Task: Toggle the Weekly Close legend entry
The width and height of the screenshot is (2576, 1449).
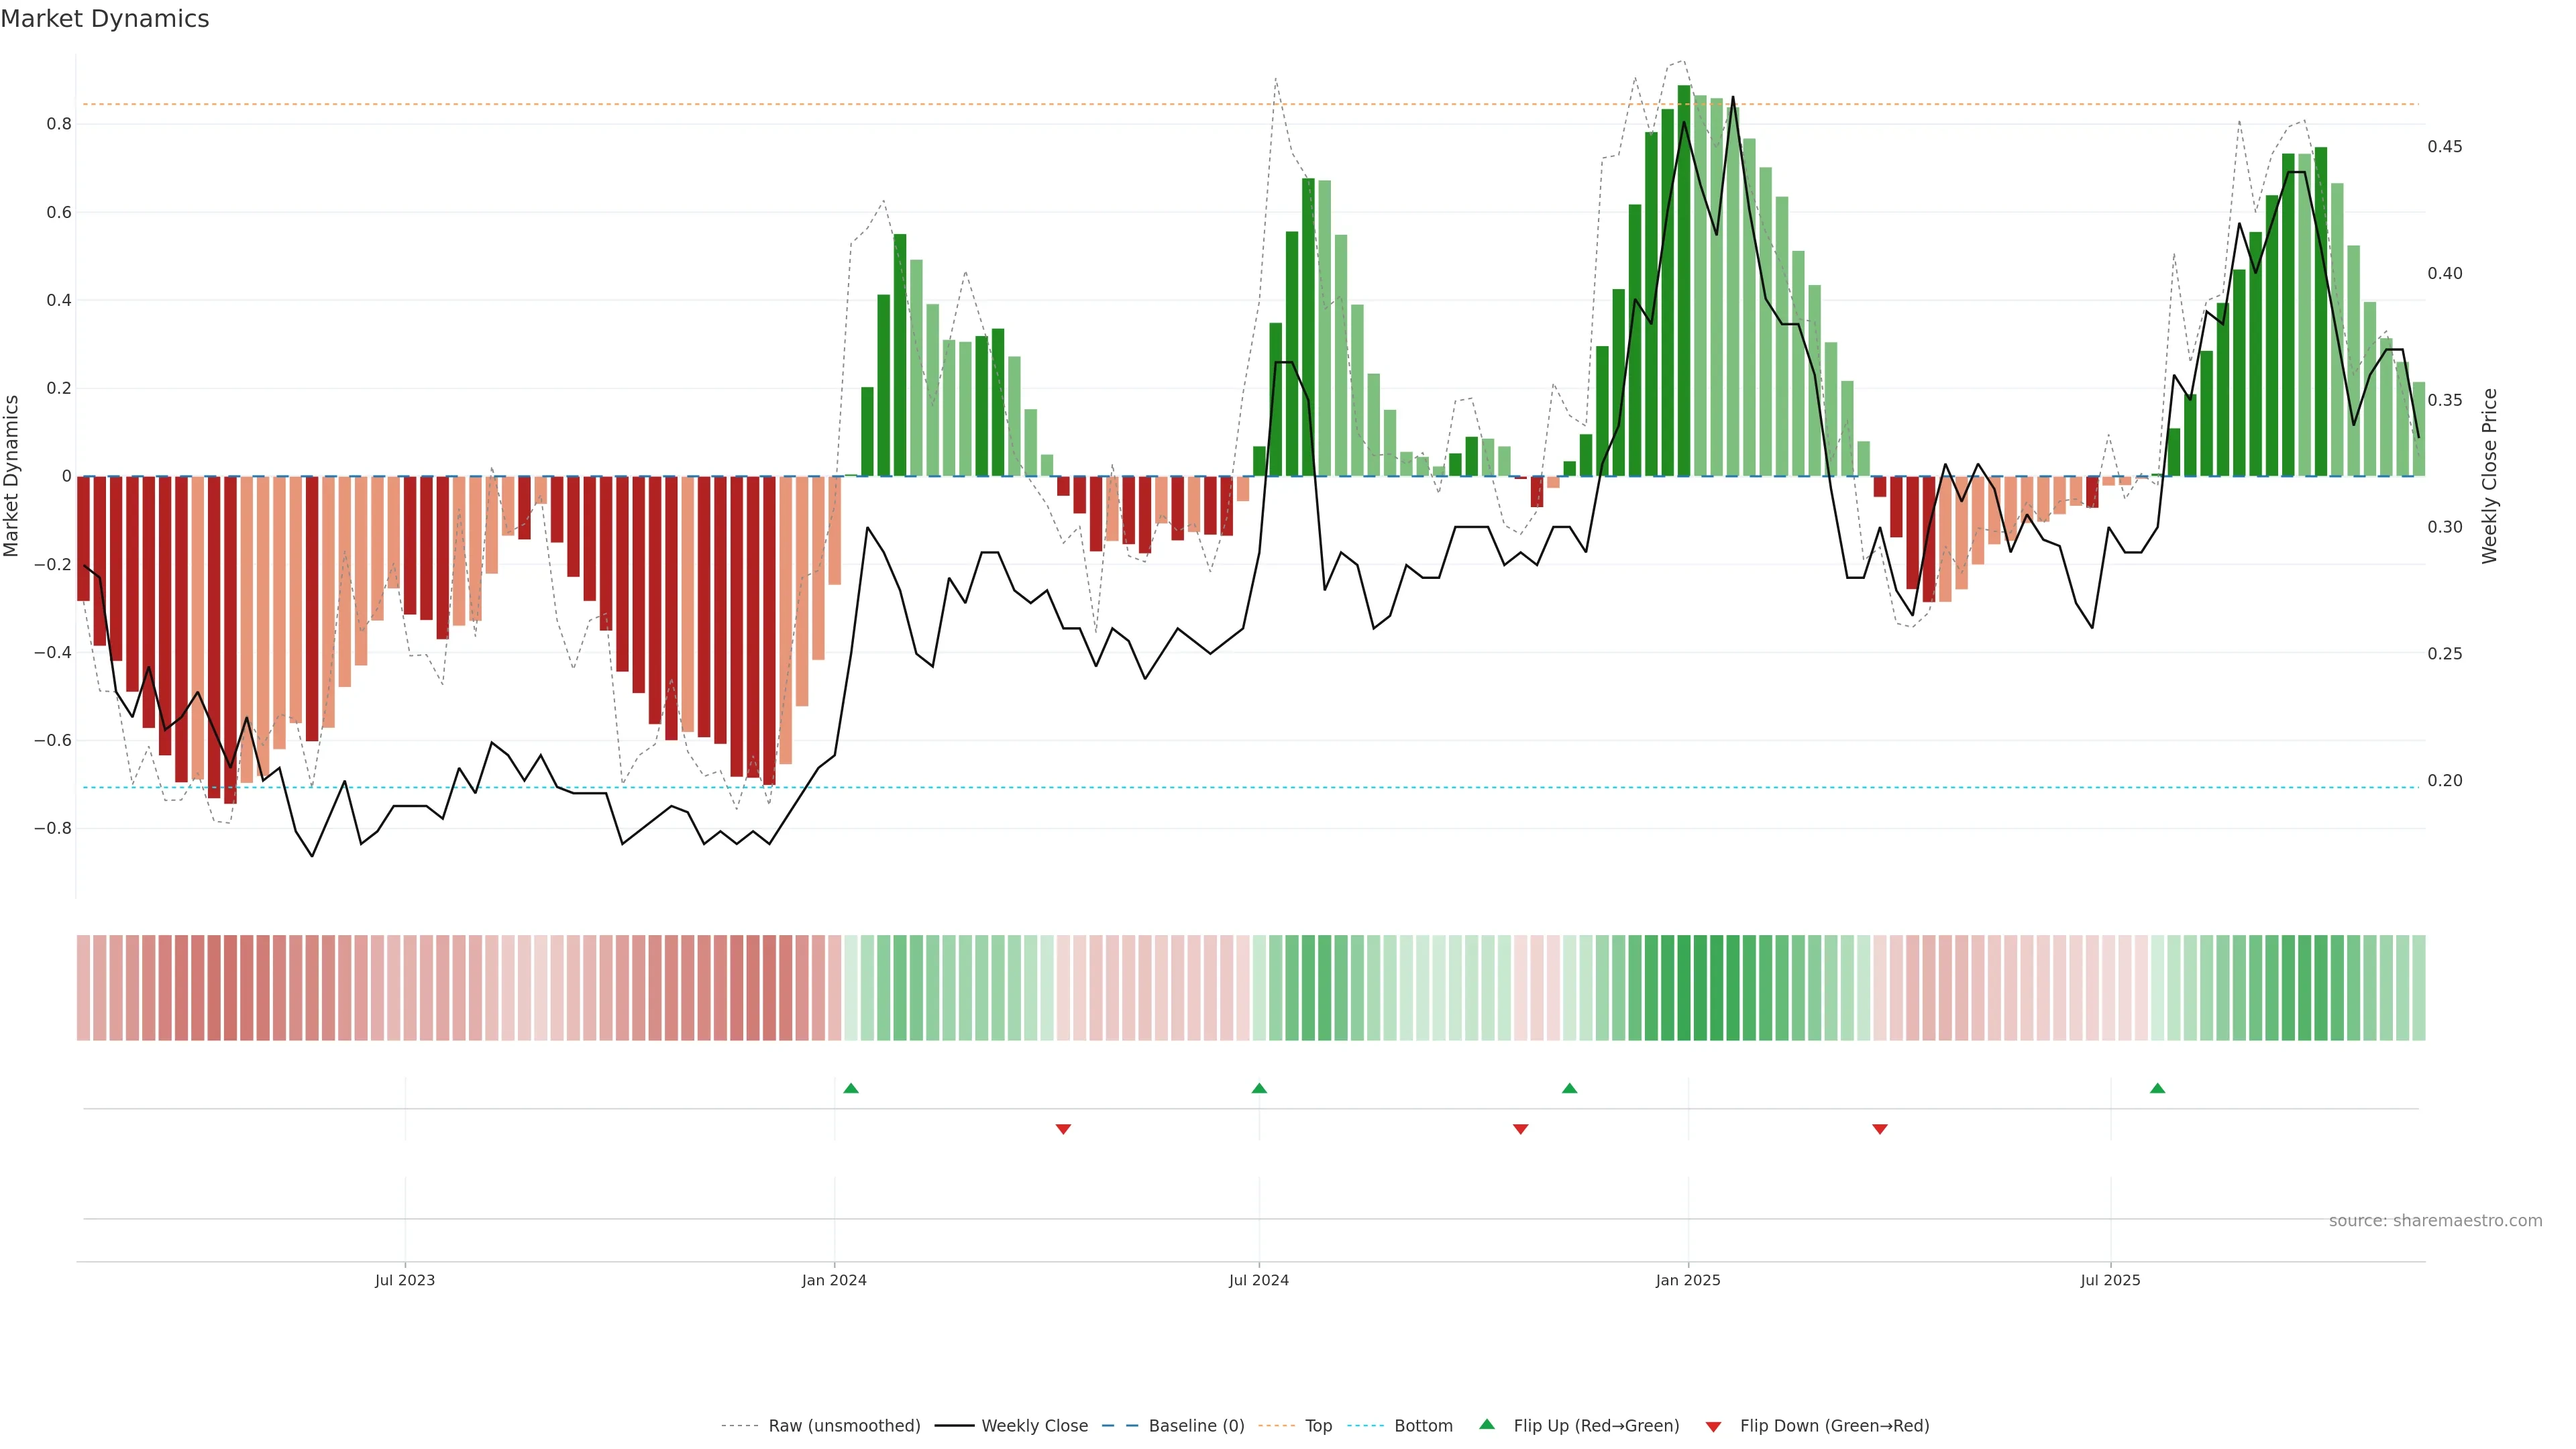Action: click(x=1034, y=1426)
